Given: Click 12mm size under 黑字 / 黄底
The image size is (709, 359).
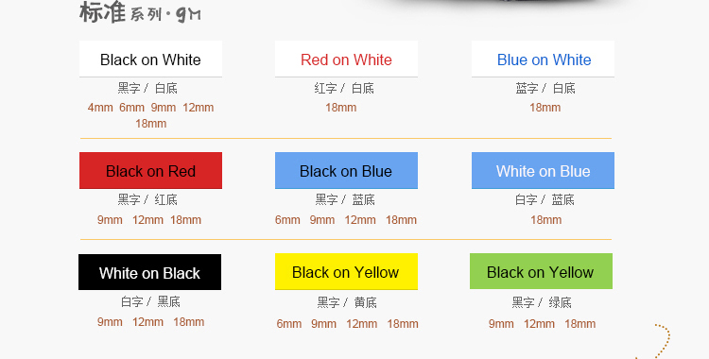Looking at the screenshot, I should pos(362,324).
